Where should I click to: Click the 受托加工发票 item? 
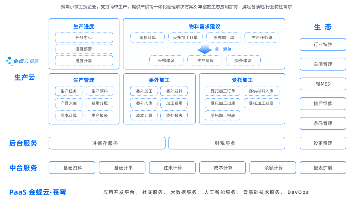pyautogui.click(x=261, y=103)
